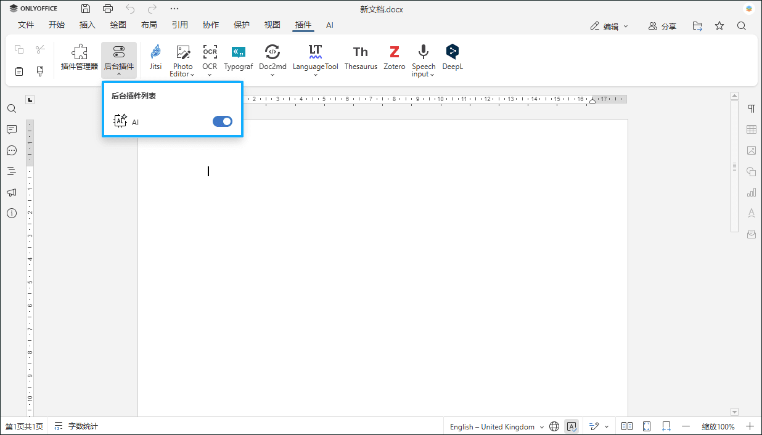The height and width of the screenshot is (435, 762).
Task: Open 字数统计 word count
Action: 76,426
